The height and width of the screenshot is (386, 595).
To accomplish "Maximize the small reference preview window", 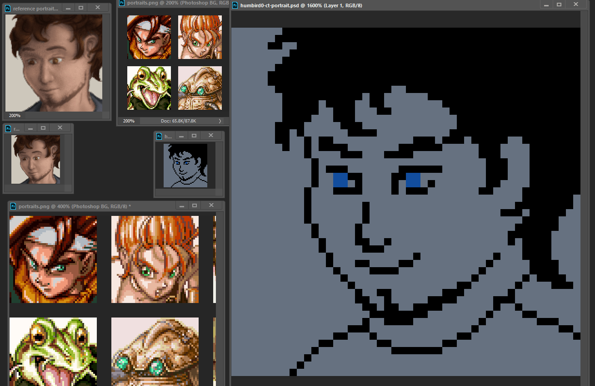I will coord(43,128).
